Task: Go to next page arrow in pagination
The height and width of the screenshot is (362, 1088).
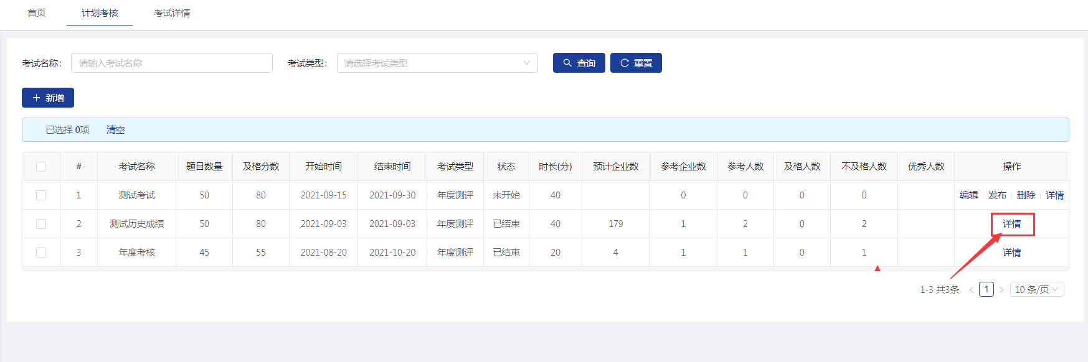Action: point(1001,290)
